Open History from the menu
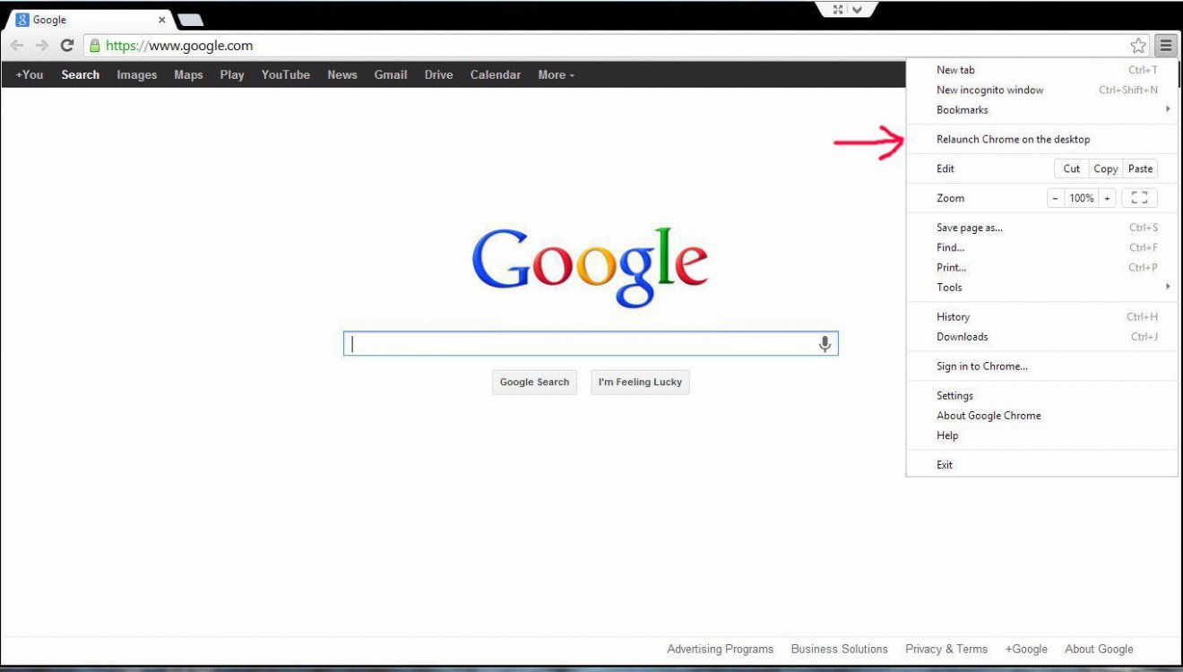The width and height of the screenshot is (1183, 672). [1042, 317]
